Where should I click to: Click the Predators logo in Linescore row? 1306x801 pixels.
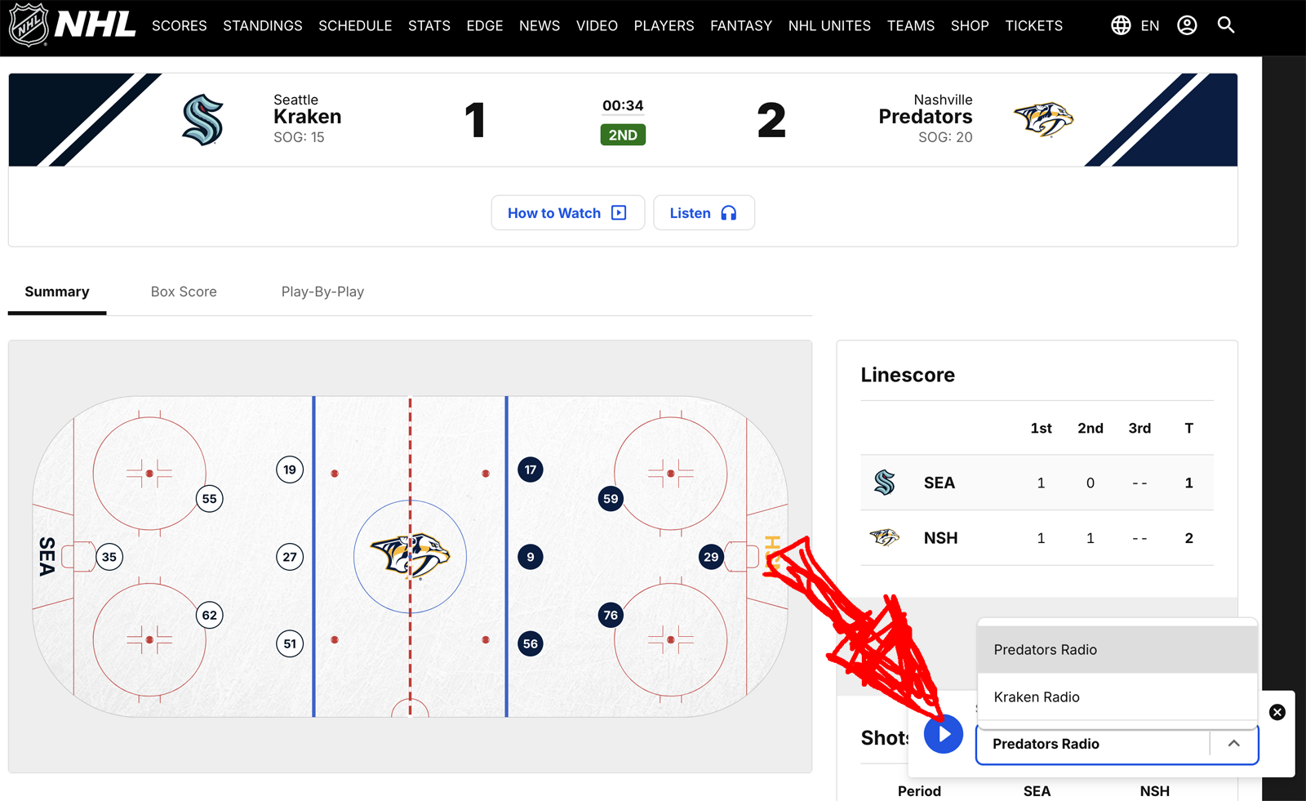click(x=884, y=537)
